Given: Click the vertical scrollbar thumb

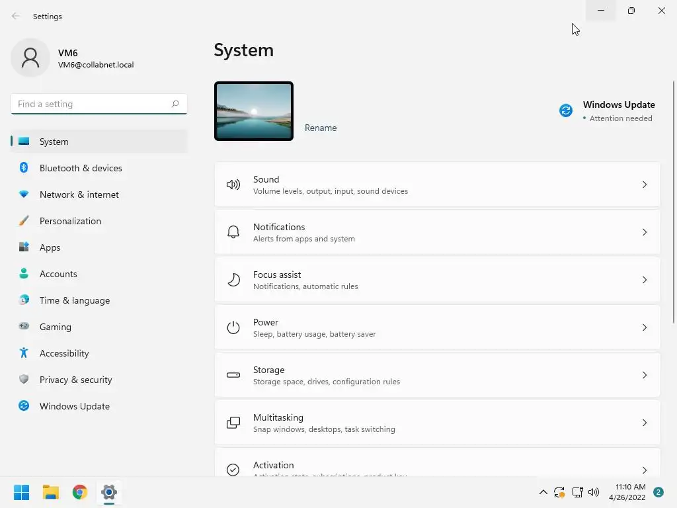Looking at the screenshot, I should tap(674, 202).
